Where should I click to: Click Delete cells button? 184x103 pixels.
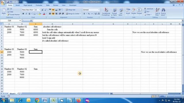click(x=133, y=11)
